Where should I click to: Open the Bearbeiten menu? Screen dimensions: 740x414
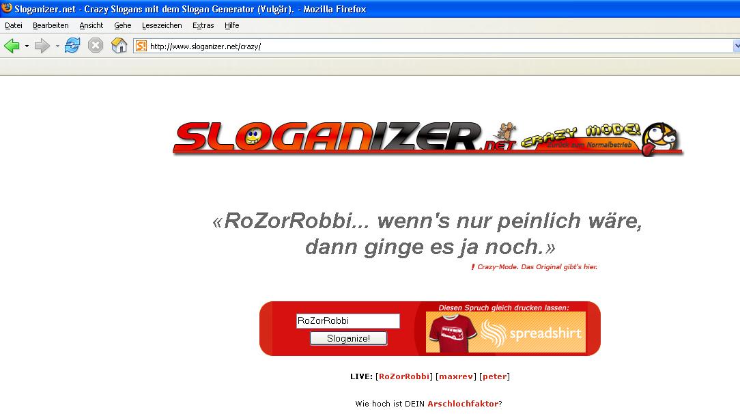point(51,25)
